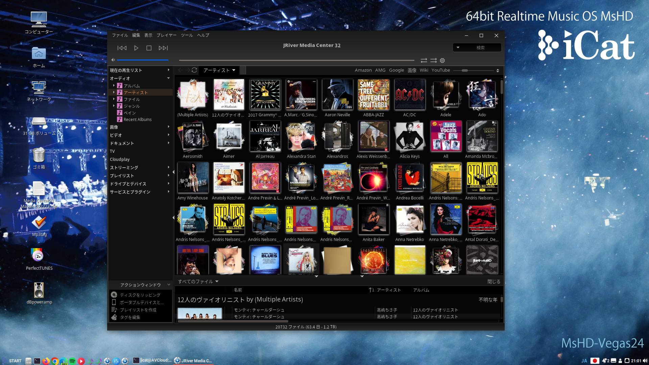
Task: Skip to the next track
Action: point(163,48)
